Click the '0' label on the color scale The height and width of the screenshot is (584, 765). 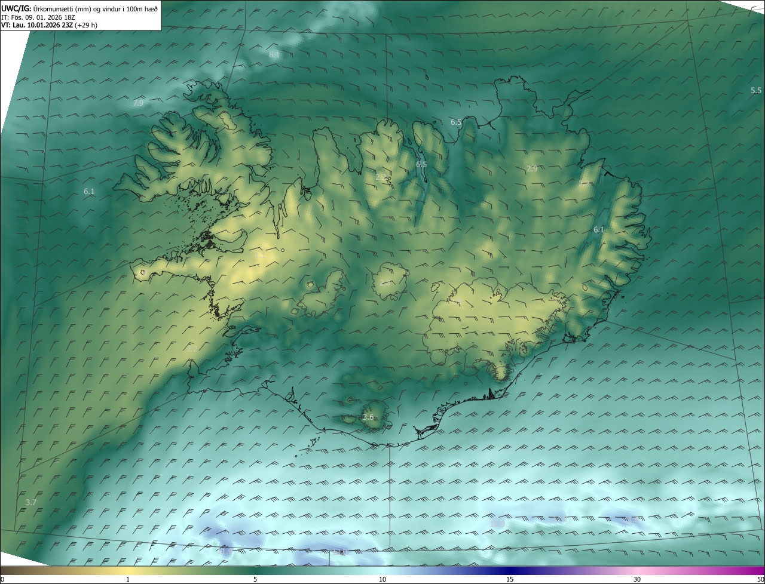tap(2, 580)
